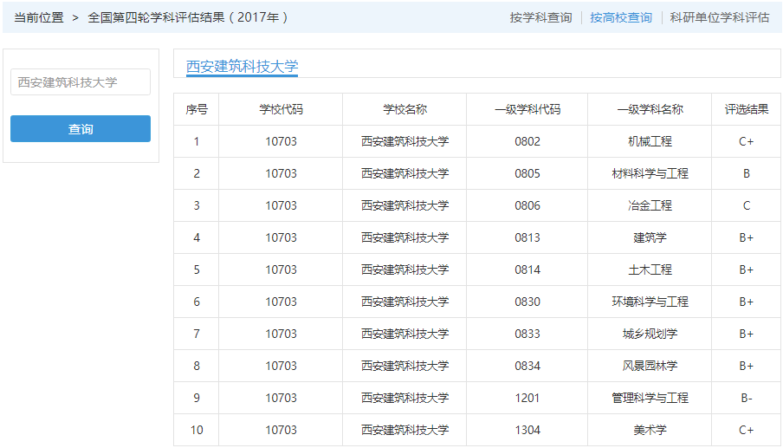Click the C result for 冶金工程
Screen dimensions: 783x448
pos(746,205)
